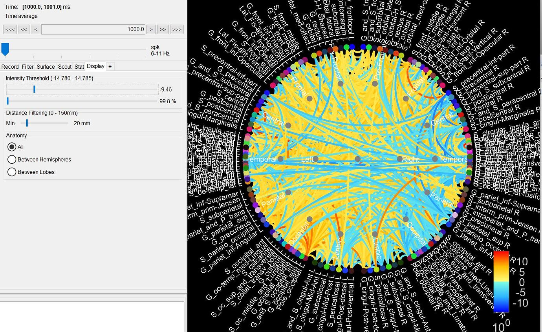The image size is (542, 332).
Task: Enable Between Hemispheres anatomy filter
Action: (x=12, y=159)
